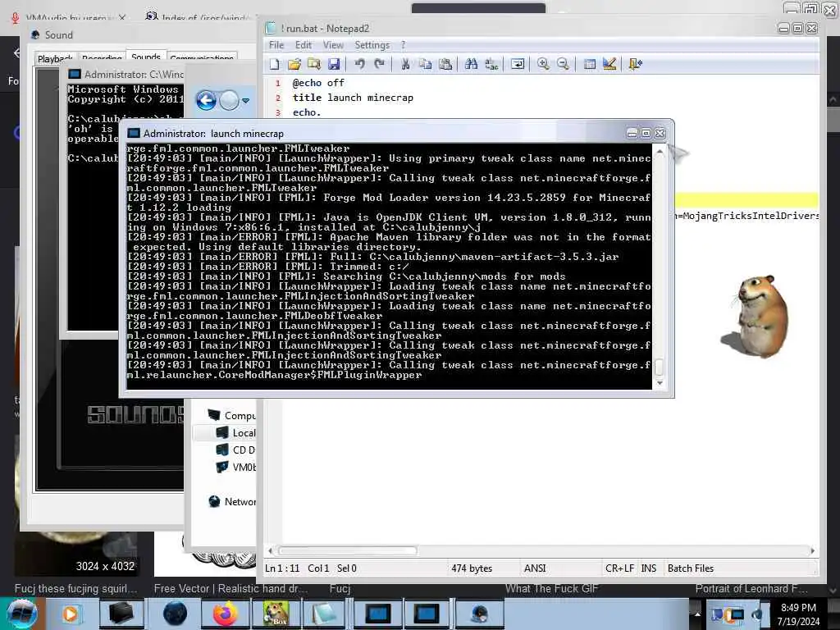Click the Find binoculars icon in Notepad2
Viewport: 840px width, 630px height.
point(472,64)
